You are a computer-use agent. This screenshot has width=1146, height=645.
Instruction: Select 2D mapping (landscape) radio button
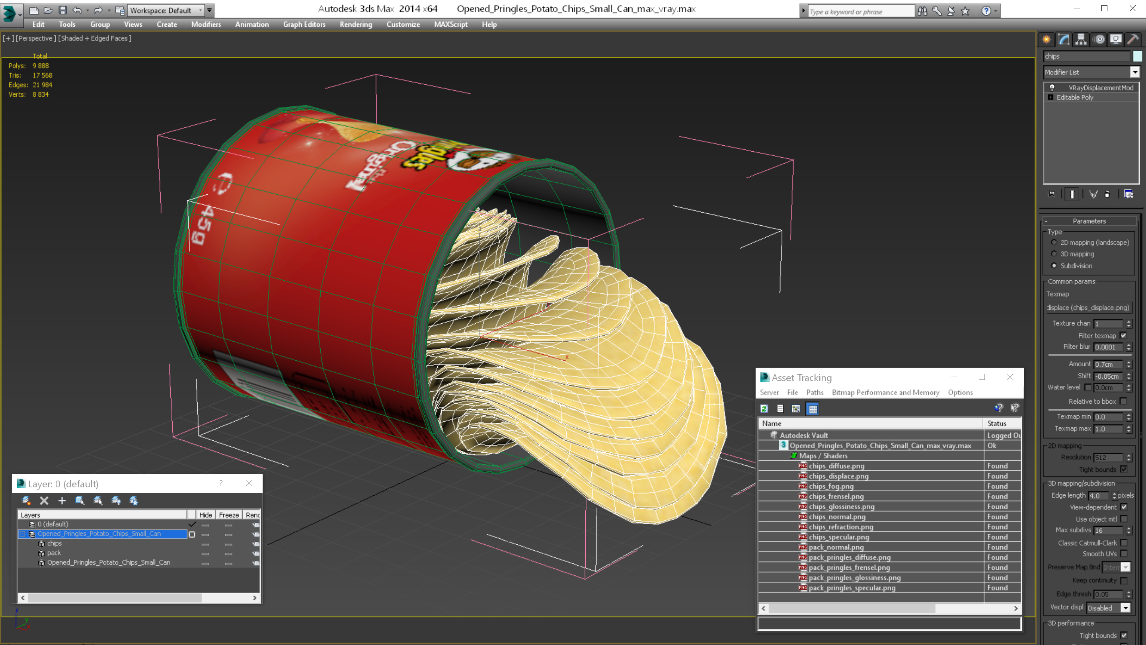coord(1053,242)
